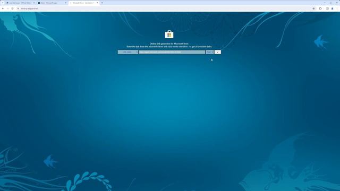Image resolution: width=340 pixels, height=191 pixels.
Task: Switch to the first browser tab
Action: tap(20, 3)
